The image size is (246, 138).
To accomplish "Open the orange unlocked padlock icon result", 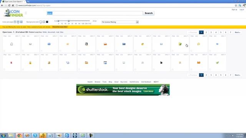I will click(30, 62).
